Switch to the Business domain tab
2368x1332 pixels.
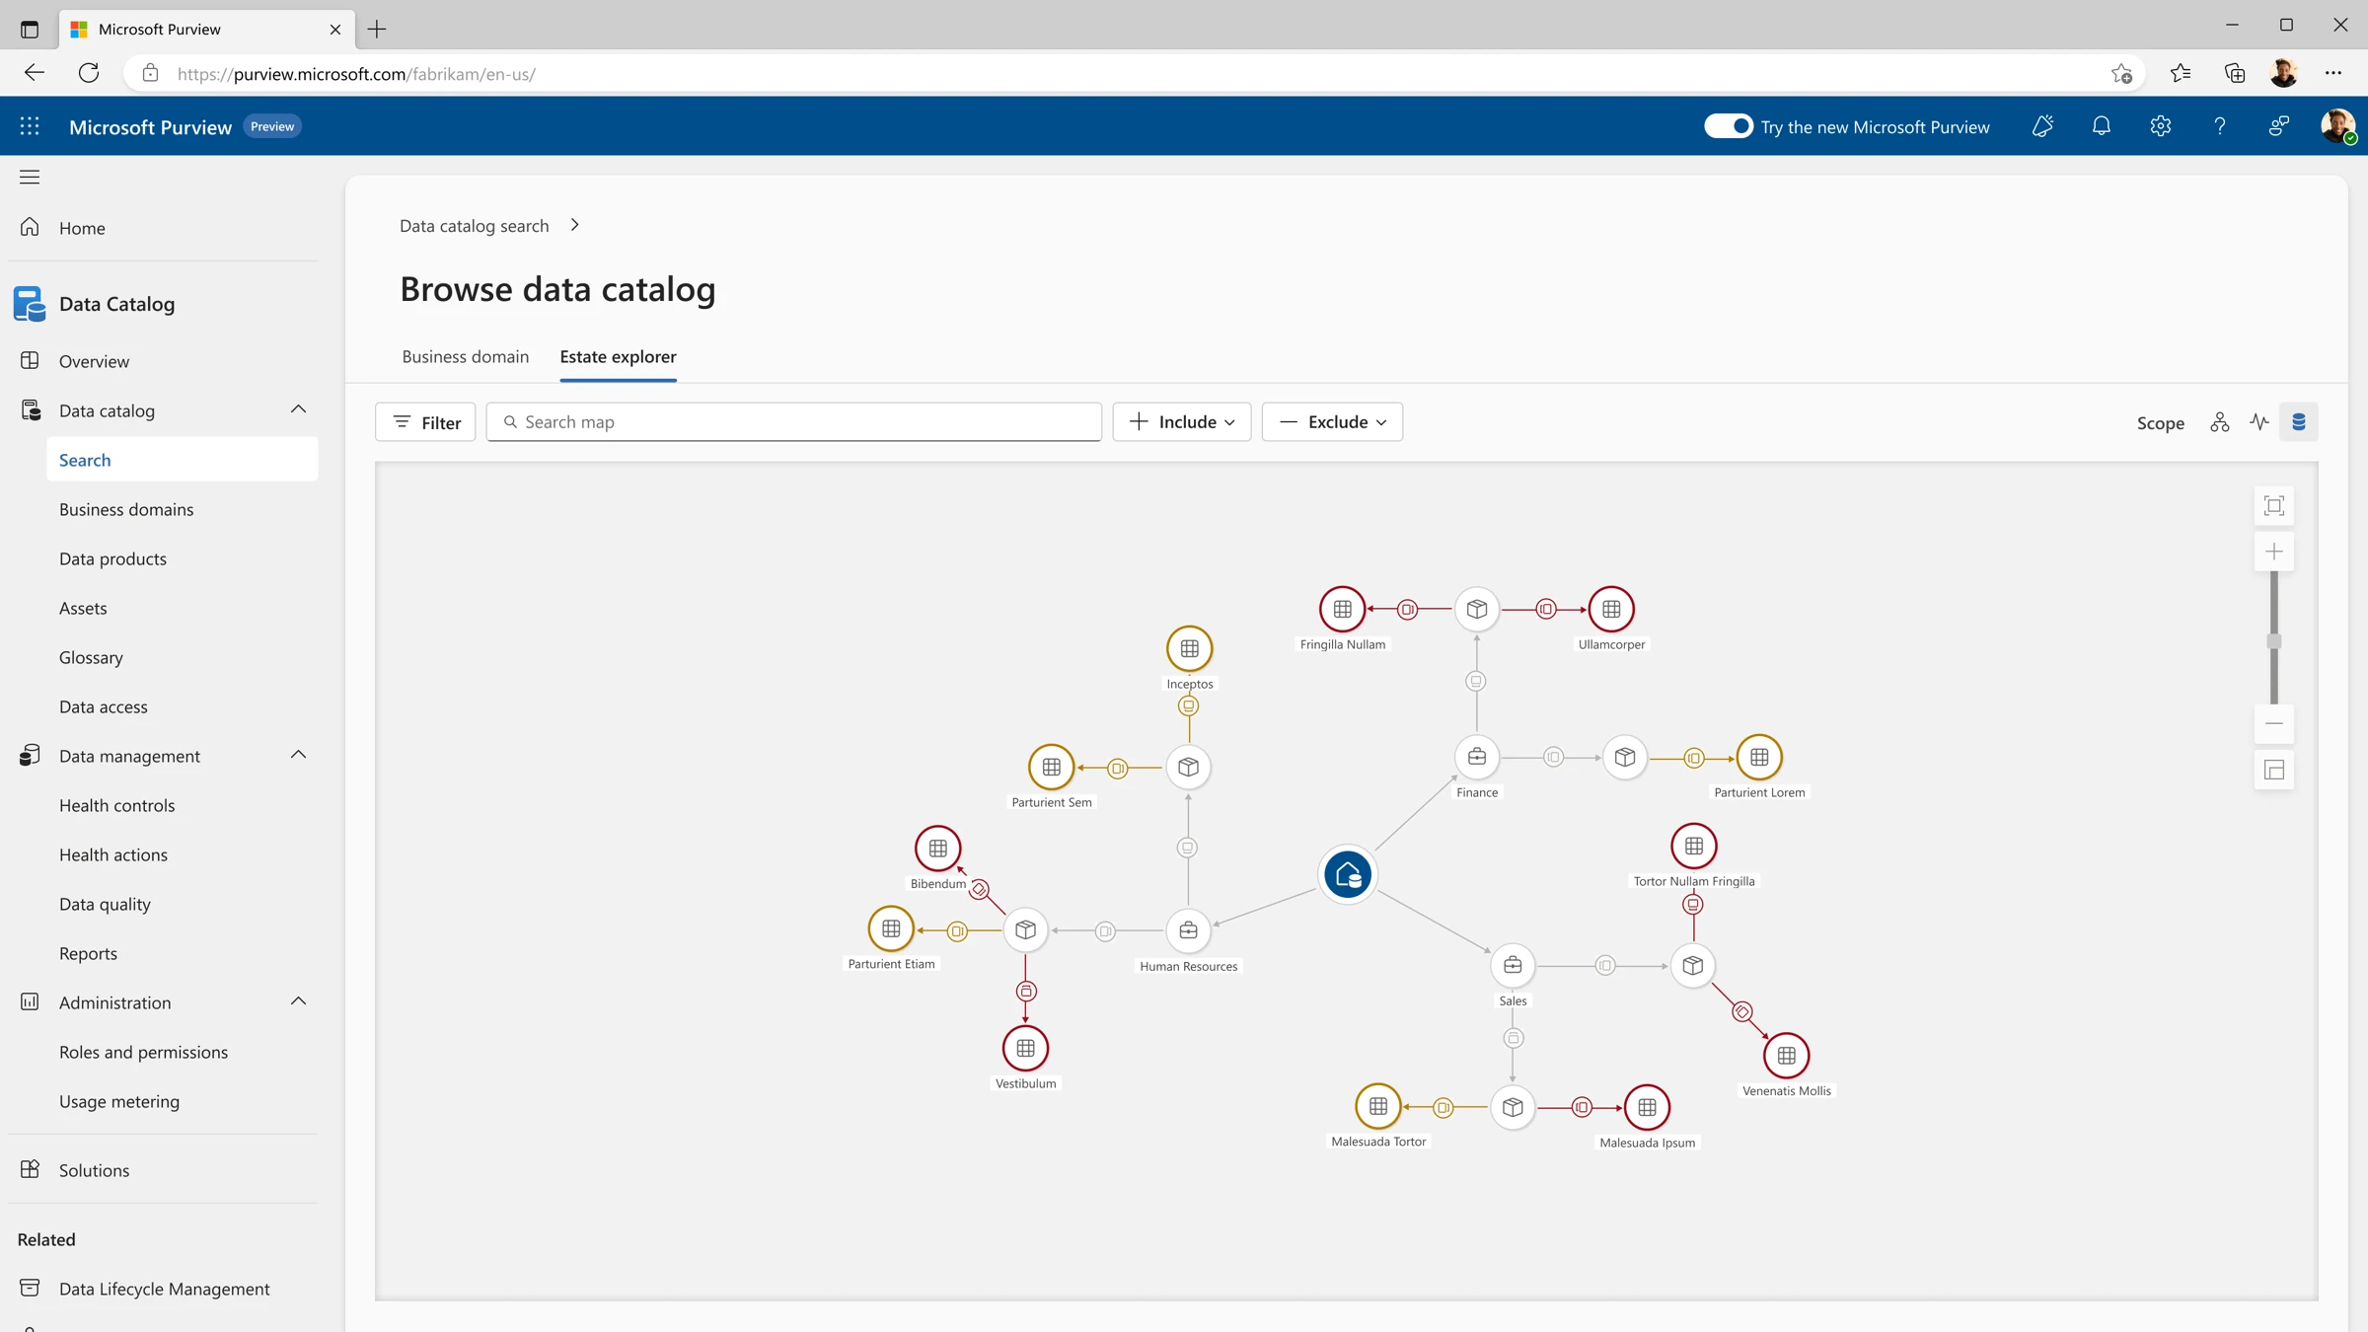[465, 356]
